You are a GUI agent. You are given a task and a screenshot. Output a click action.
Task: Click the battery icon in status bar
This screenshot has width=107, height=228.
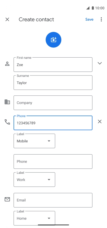(x=93, y=8)
